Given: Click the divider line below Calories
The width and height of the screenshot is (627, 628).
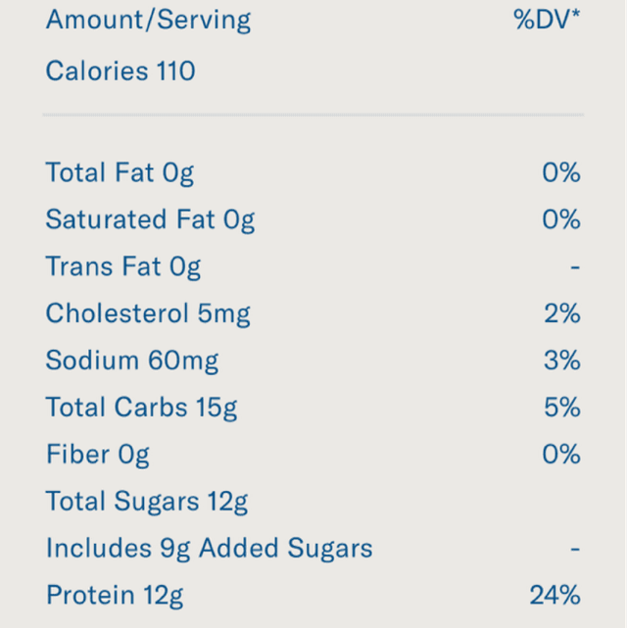Looking at the screenshot, I should tap(313, 115).
